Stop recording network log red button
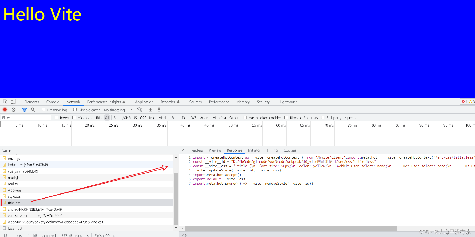This screenshot has height=237, width=475. point(5,110)
